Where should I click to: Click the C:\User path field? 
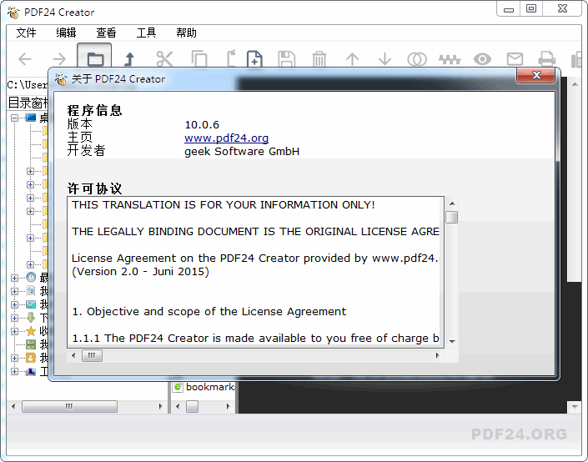[28, 85]
